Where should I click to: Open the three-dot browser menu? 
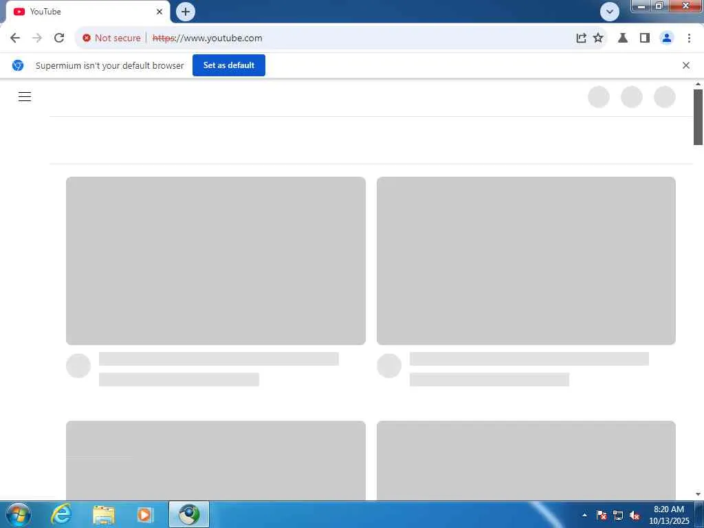(x=689, y=38)
